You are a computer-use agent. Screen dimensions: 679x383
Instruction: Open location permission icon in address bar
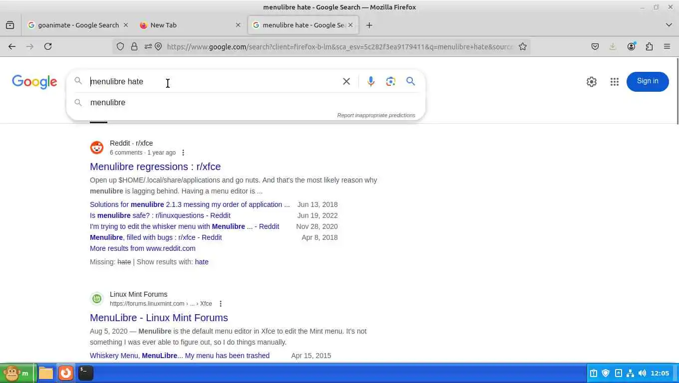158,46
